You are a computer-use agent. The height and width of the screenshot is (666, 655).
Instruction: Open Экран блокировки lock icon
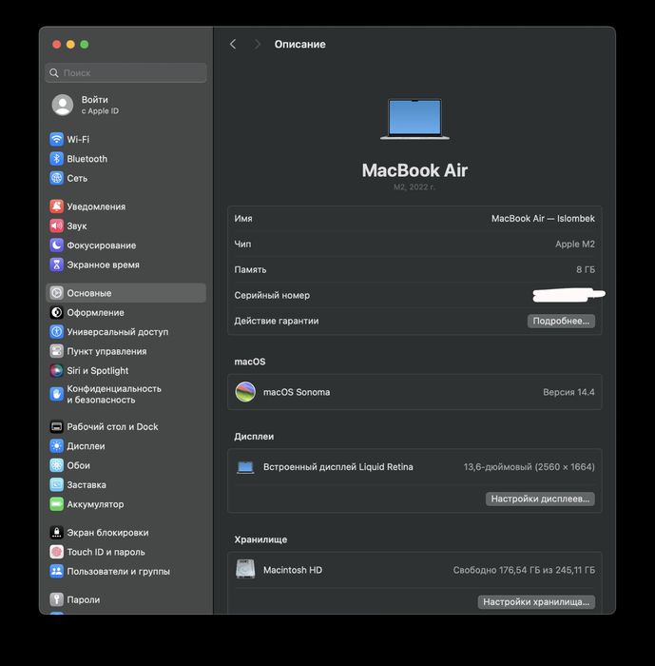tap(56, 533)
